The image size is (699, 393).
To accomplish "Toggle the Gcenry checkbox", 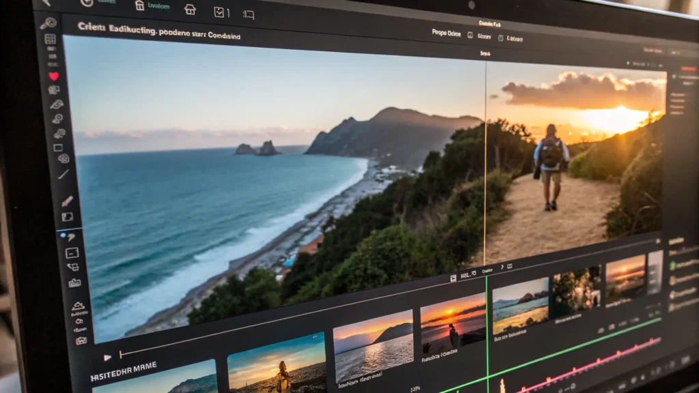I will click(x=470, y=35).
